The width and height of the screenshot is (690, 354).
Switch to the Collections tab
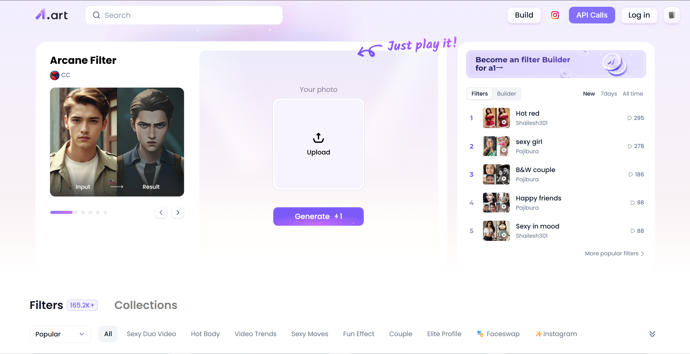146,305
